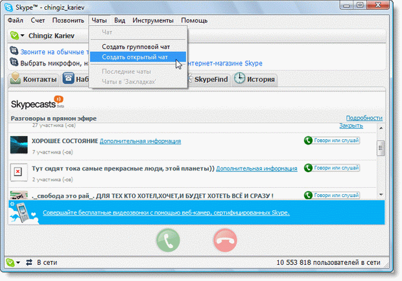
Task: Open the Инструменты menu
Action: [153, 21]
